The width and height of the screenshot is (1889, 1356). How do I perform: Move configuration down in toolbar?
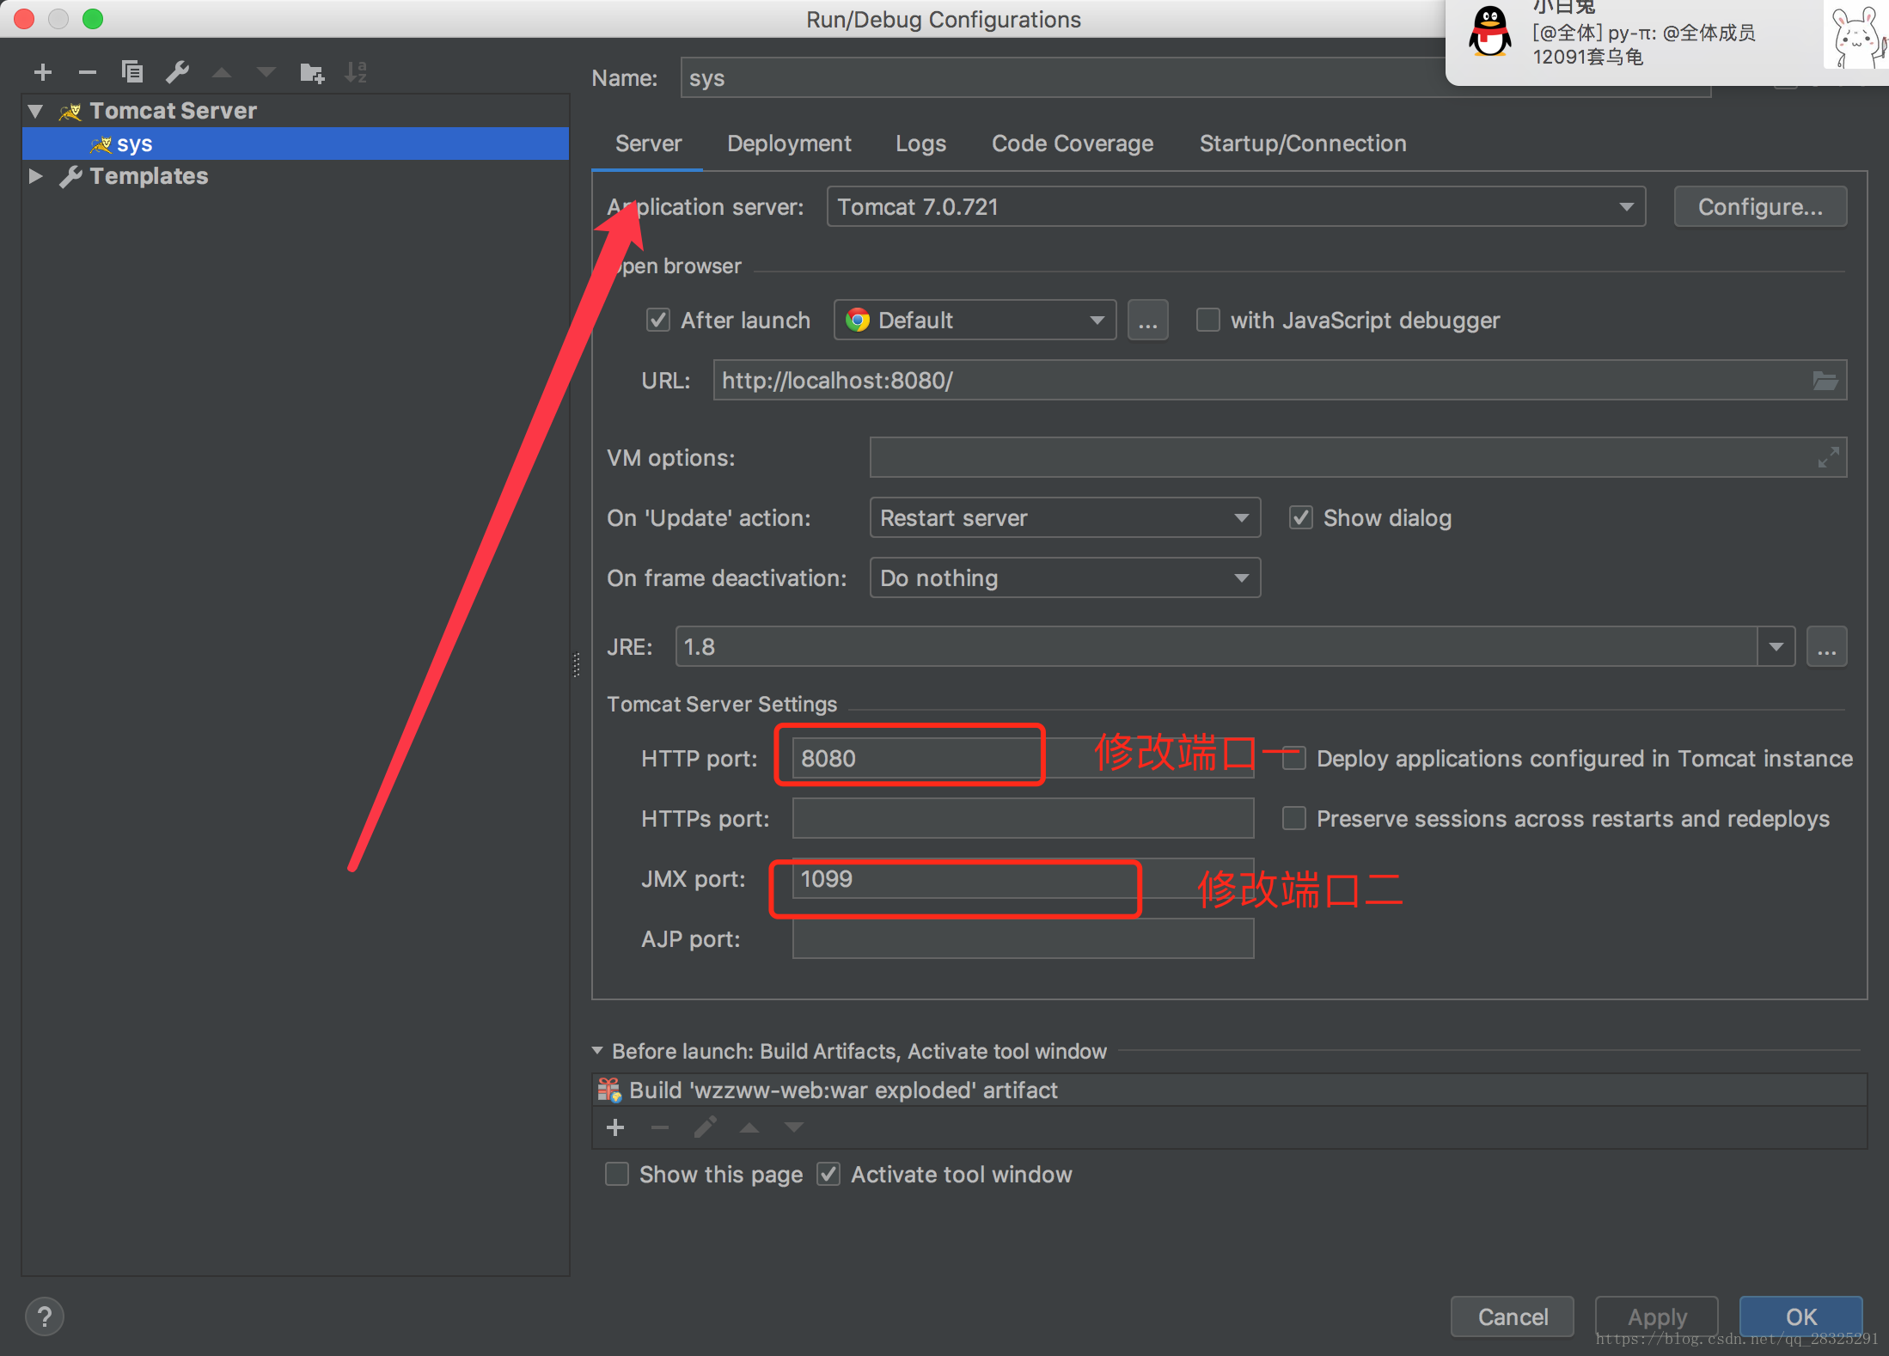[266, 73]
